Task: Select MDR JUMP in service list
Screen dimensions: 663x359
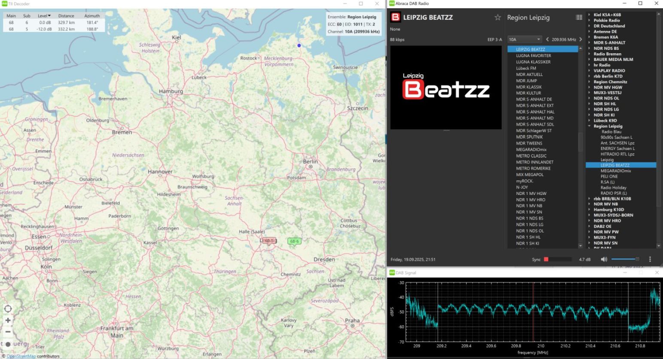Action: [526, 81]
